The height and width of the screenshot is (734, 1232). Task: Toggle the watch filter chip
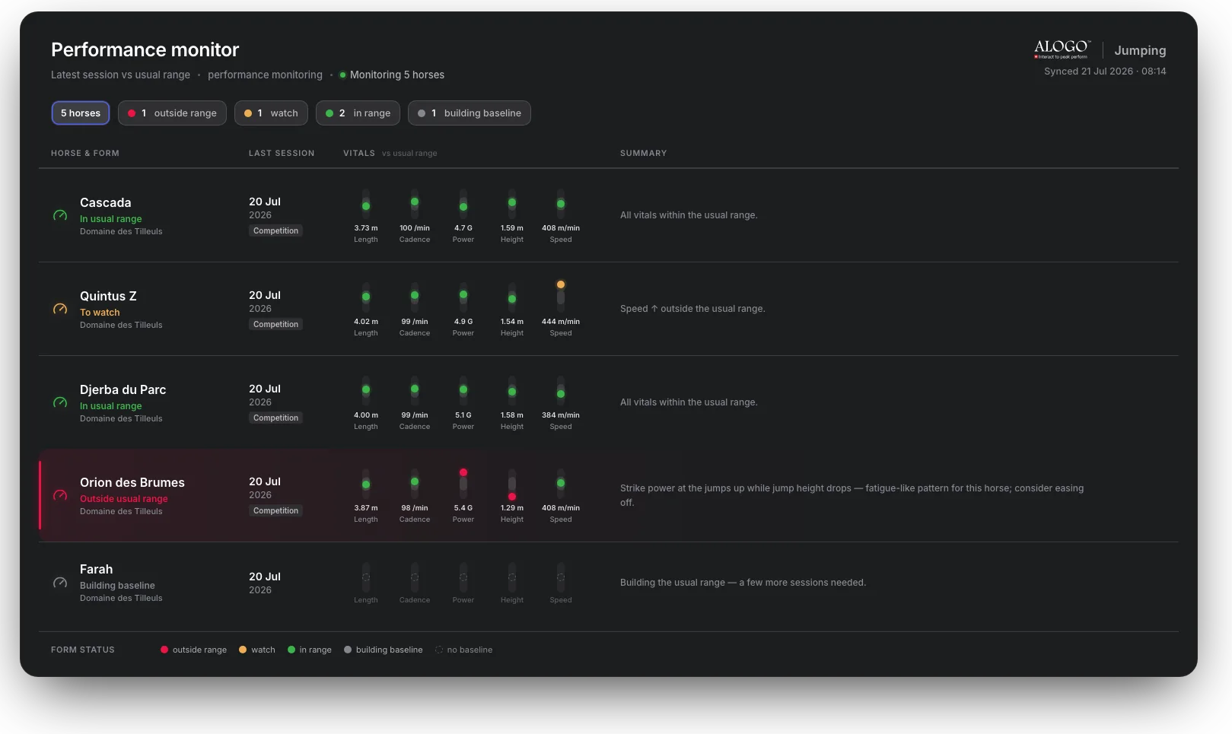pyautogui.click(x=271, y=113)
